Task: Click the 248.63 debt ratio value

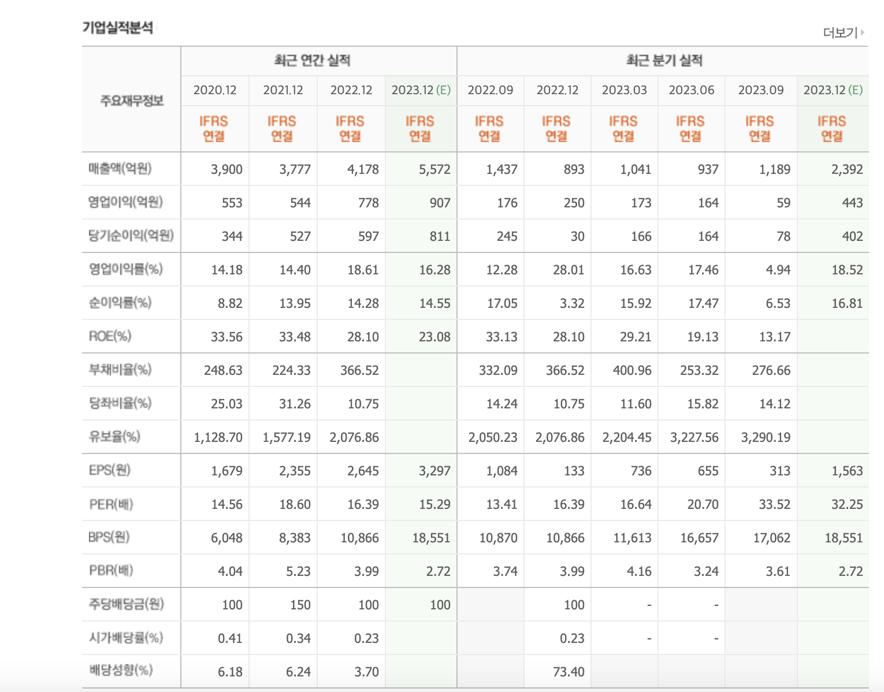Action: (x=223, y=371)
